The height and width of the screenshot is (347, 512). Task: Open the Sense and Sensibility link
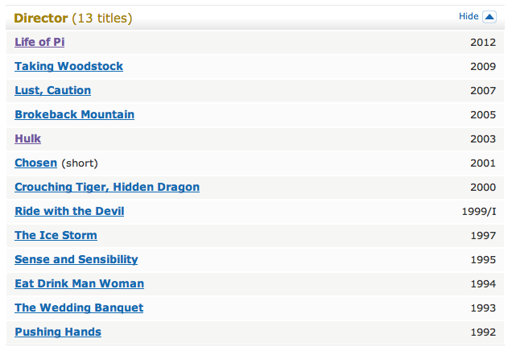[x=76, y=259]
